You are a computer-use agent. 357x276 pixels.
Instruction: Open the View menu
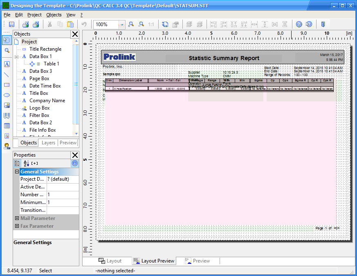point(71,15)
